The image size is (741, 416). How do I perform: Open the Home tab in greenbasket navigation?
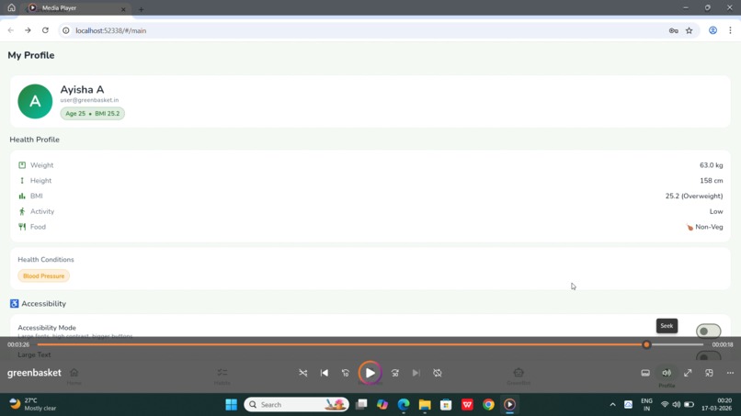tap(74, 376)
